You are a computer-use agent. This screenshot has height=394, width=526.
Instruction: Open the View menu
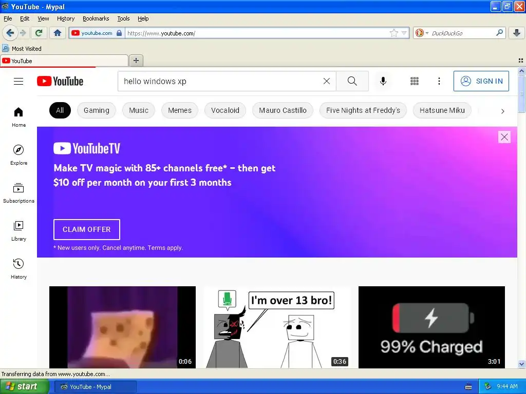click(43, 18)
